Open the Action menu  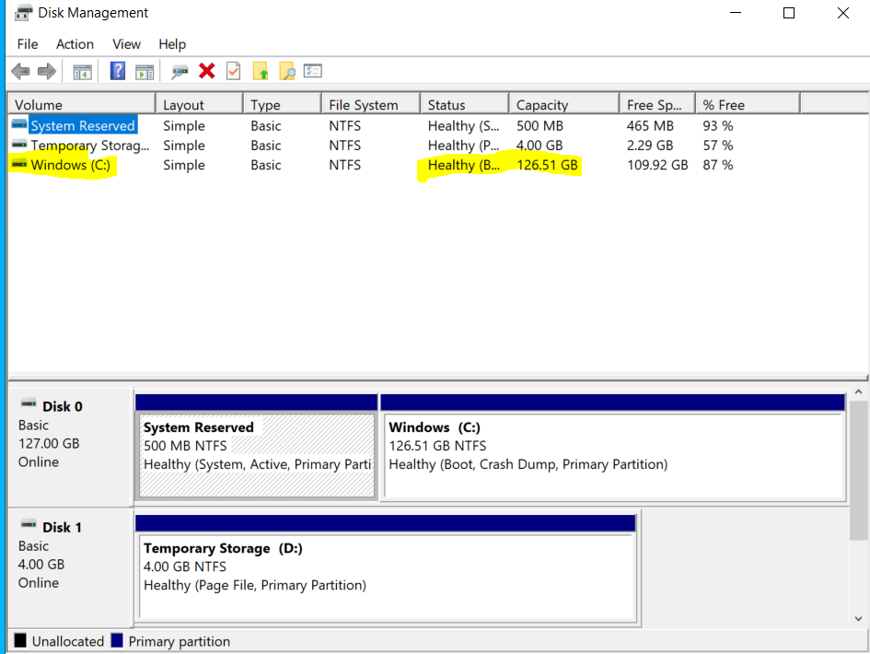pyautogui.click(x=75, y=44)
